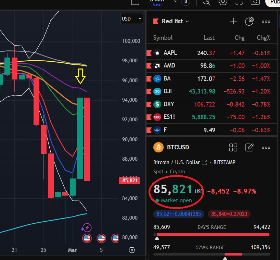Open quick search in the top toolbar

point(206,2)
